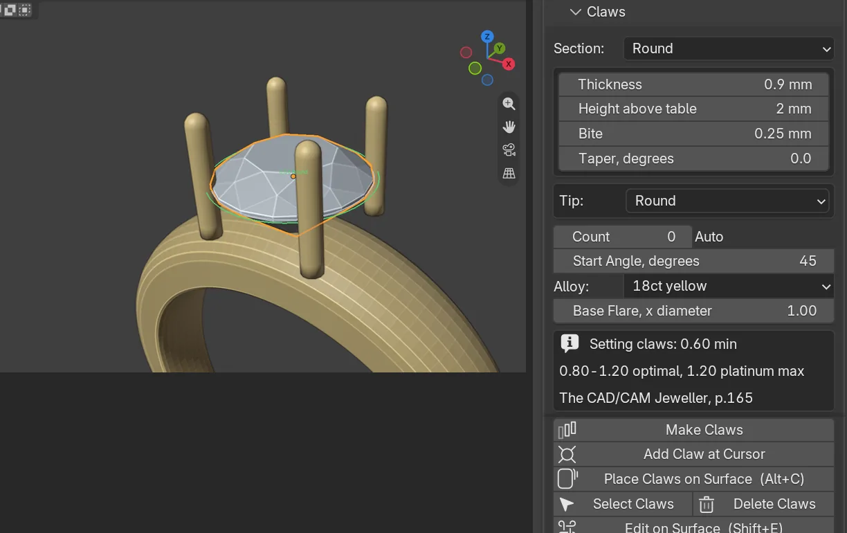Click the blue Z axis on gizmo
The width and height of the screenshot is (847, 533).
click(x=487, y=37)
